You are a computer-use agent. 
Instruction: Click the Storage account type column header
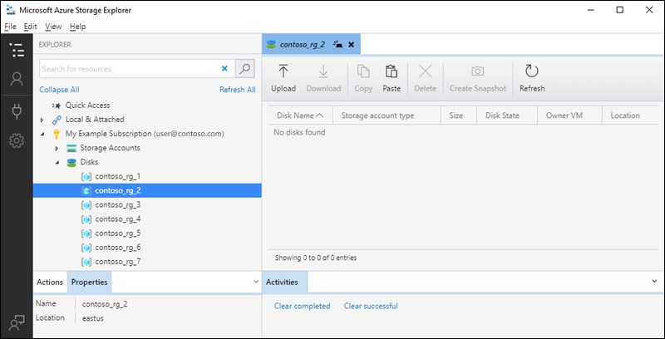tap(387, 115)
